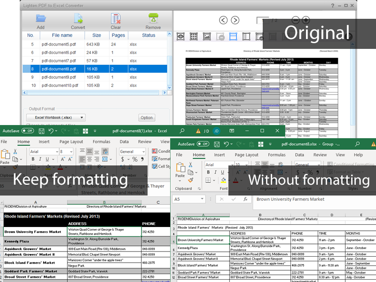Open the Data tab in the pdf-document8.xlsx Group window
376x282 pixels.
[x=299, y=155]
